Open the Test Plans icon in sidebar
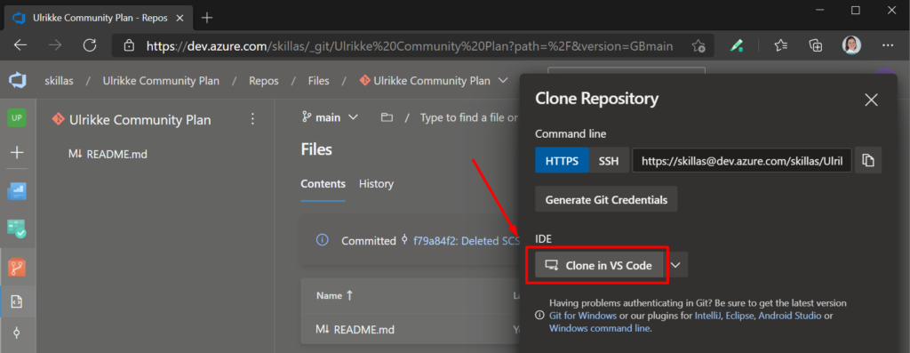Viewport: 910px width, 353px height. point(17,229)
